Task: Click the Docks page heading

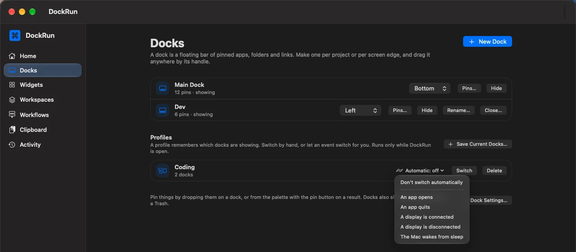Action: [x=167, y=43]
